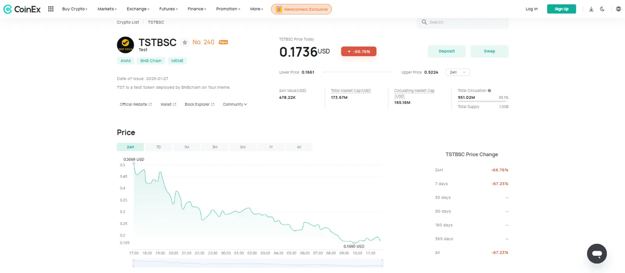Viewport: 625px width, 273px height.
Task: Click the Log In link
Action: point(531,9)
